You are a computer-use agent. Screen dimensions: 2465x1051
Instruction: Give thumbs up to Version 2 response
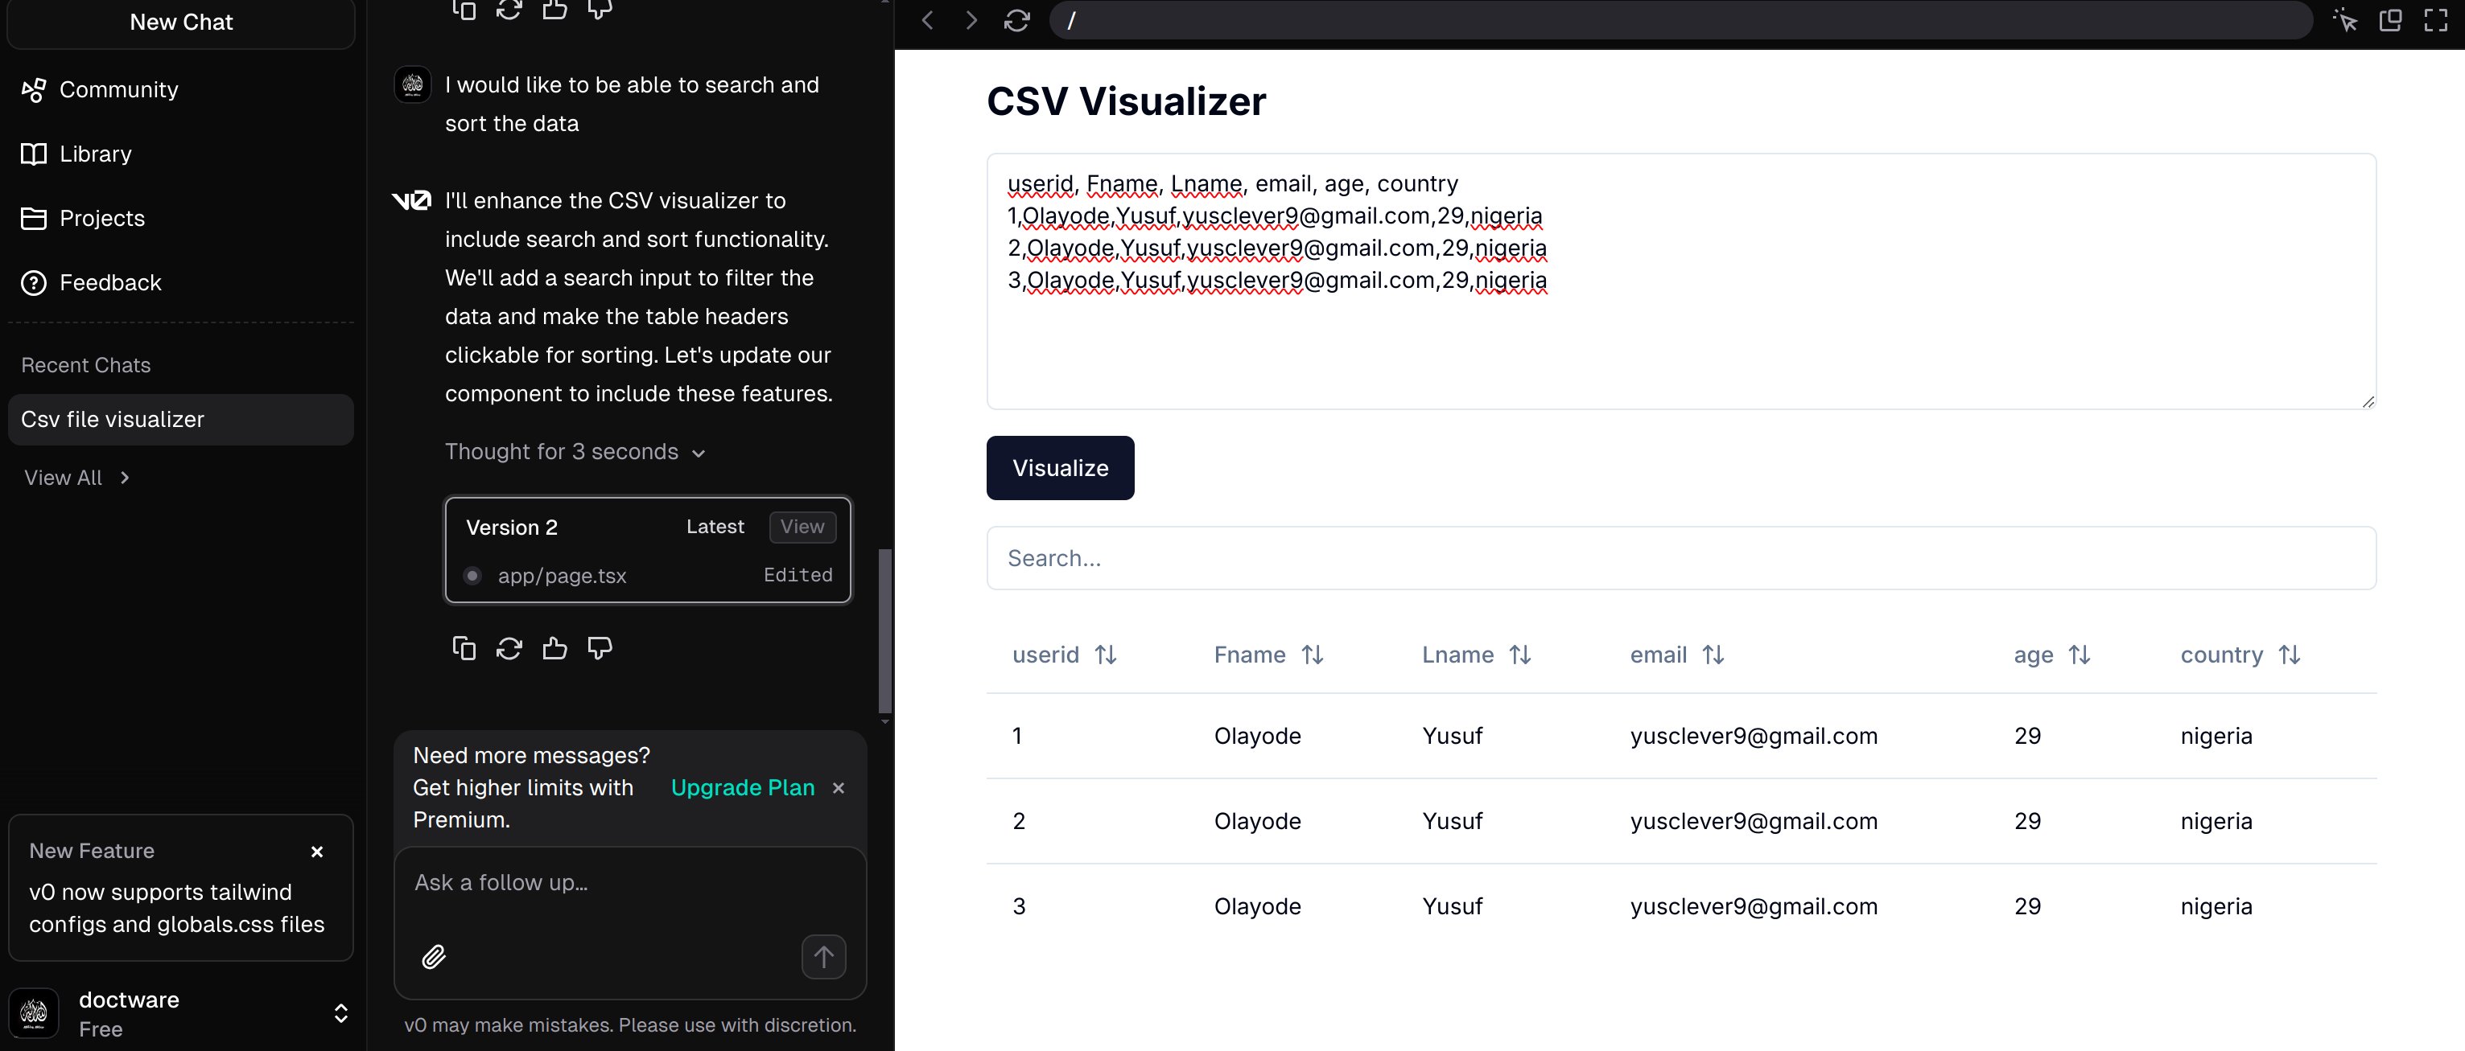point(555,648)
